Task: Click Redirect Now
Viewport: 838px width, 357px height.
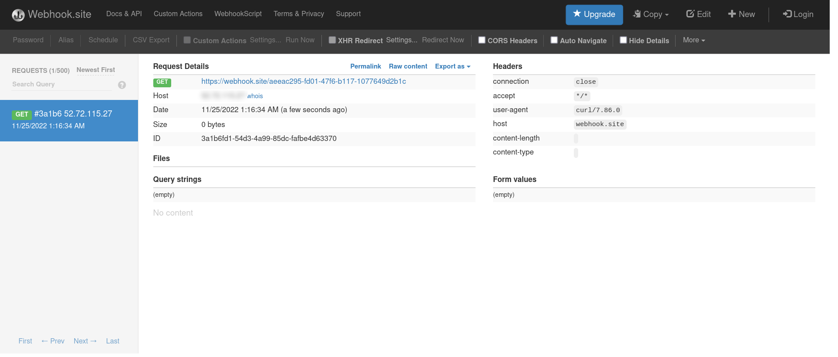Action: click(x=443, y=40)
